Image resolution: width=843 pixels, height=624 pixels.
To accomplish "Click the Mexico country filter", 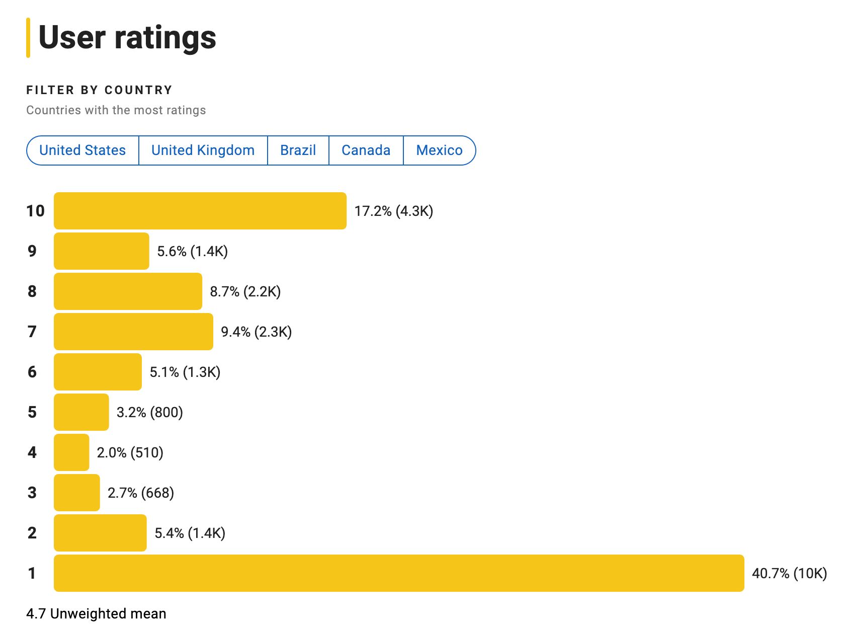I will coord(439,150).
